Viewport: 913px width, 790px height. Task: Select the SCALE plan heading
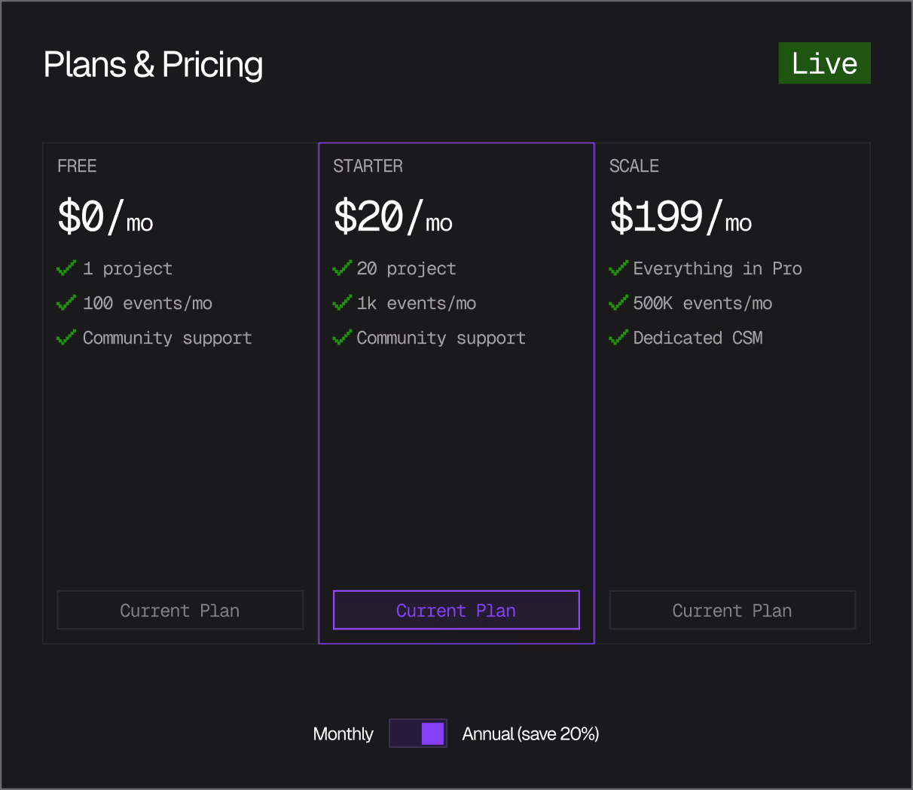(634, 166)
